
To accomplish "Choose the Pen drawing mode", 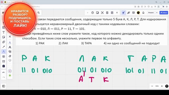I will 10,43.
